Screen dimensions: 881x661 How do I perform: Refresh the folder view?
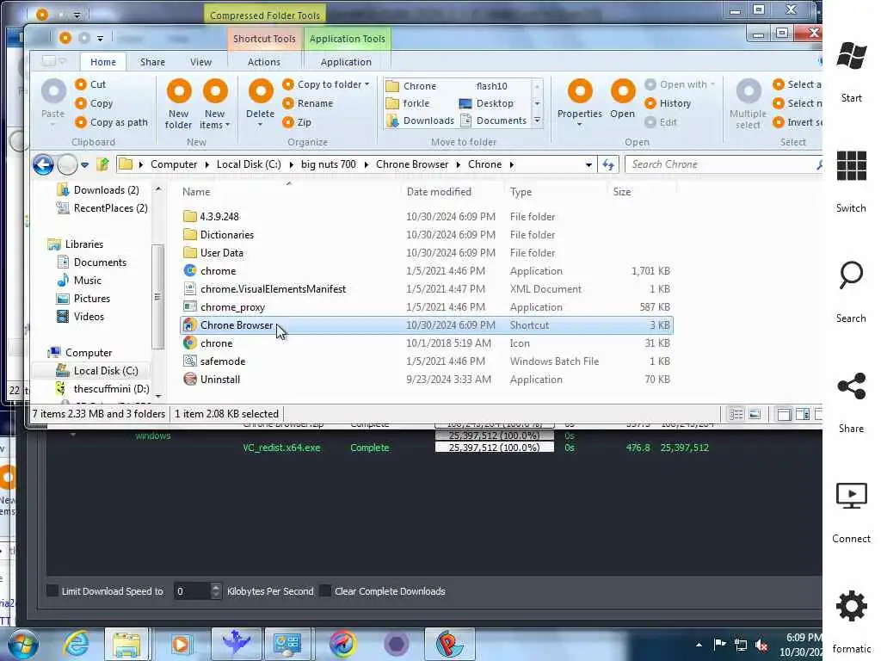pyautogui.click(x=608, y=164)
